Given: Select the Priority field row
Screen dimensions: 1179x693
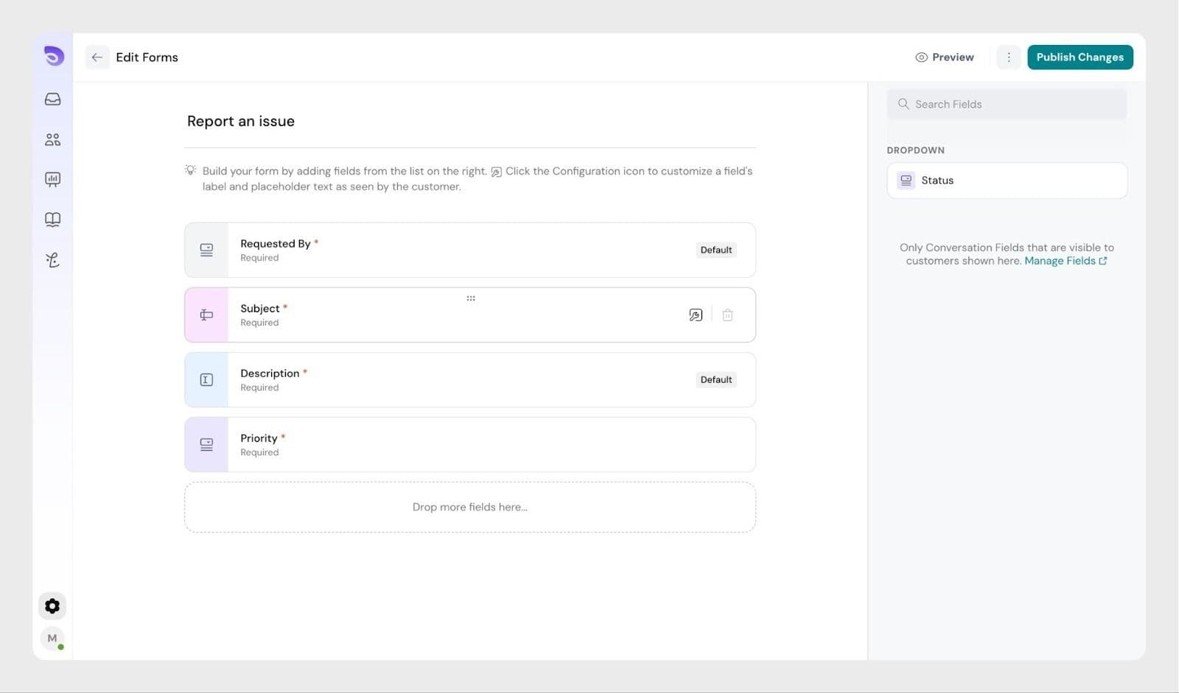Looking at the screenshot, I should [x=469, y=445].
